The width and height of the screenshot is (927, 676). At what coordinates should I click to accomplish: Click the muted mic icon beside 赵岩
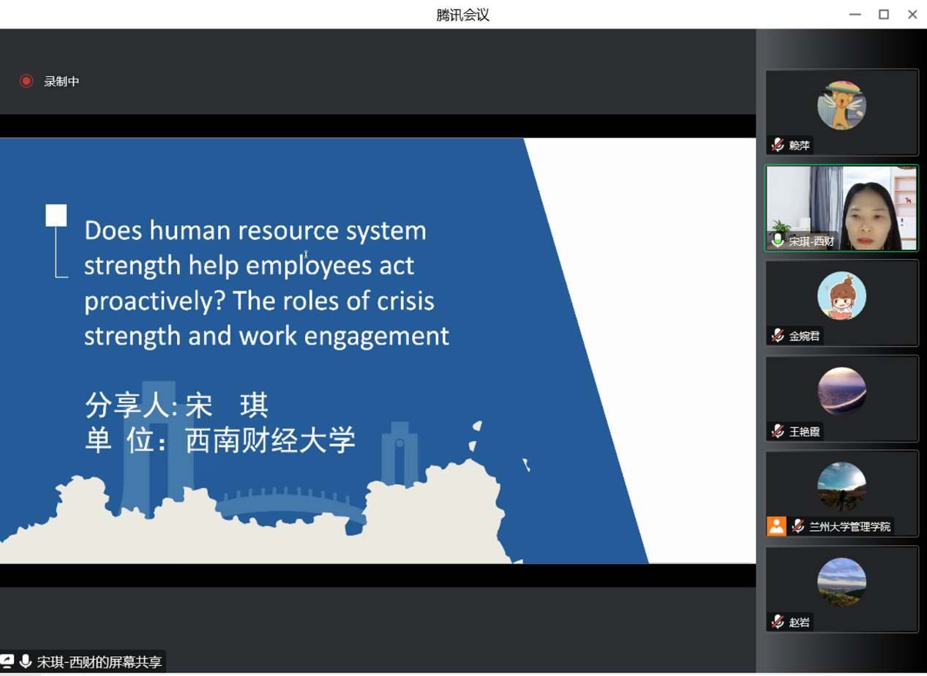tap(778, 622)
